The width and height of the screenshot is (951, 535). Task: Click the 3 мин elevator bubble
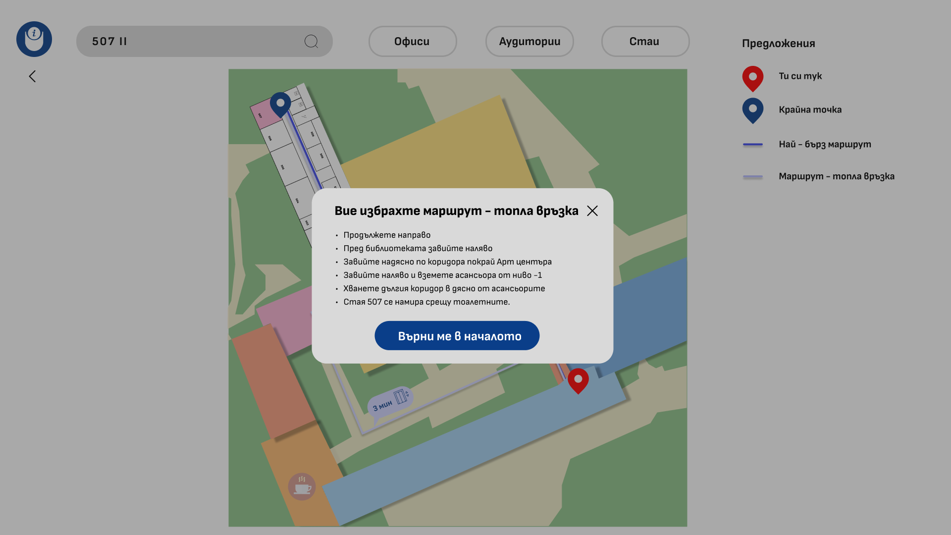tap(390, 402)
